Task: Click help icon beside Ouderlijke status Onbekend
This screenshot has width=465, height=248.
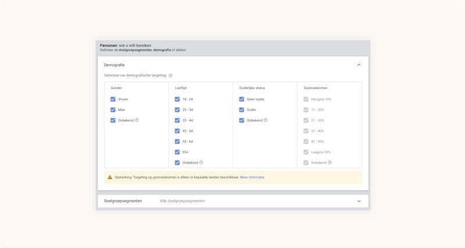Action: 266,121
